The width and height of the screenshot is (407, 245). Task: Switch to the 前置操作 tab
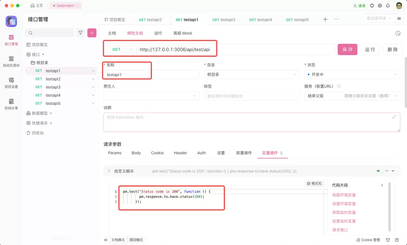coord(244,153)
